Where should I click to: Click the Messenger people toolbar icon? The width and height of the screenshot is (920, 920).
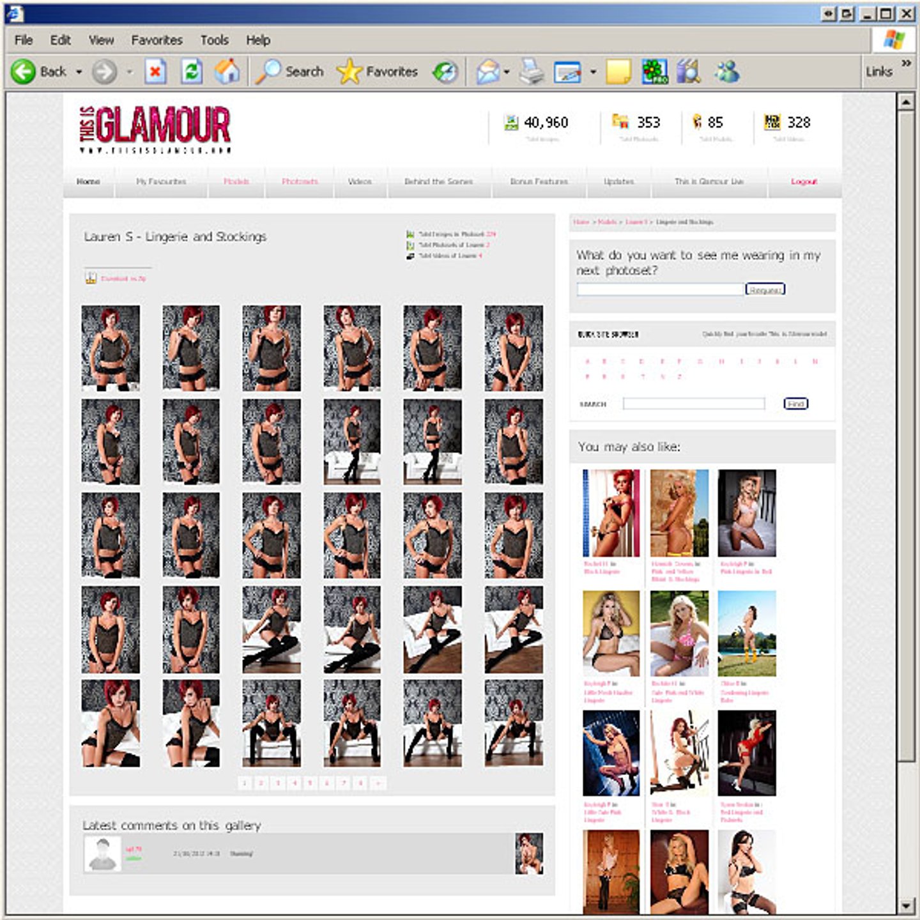727,72
